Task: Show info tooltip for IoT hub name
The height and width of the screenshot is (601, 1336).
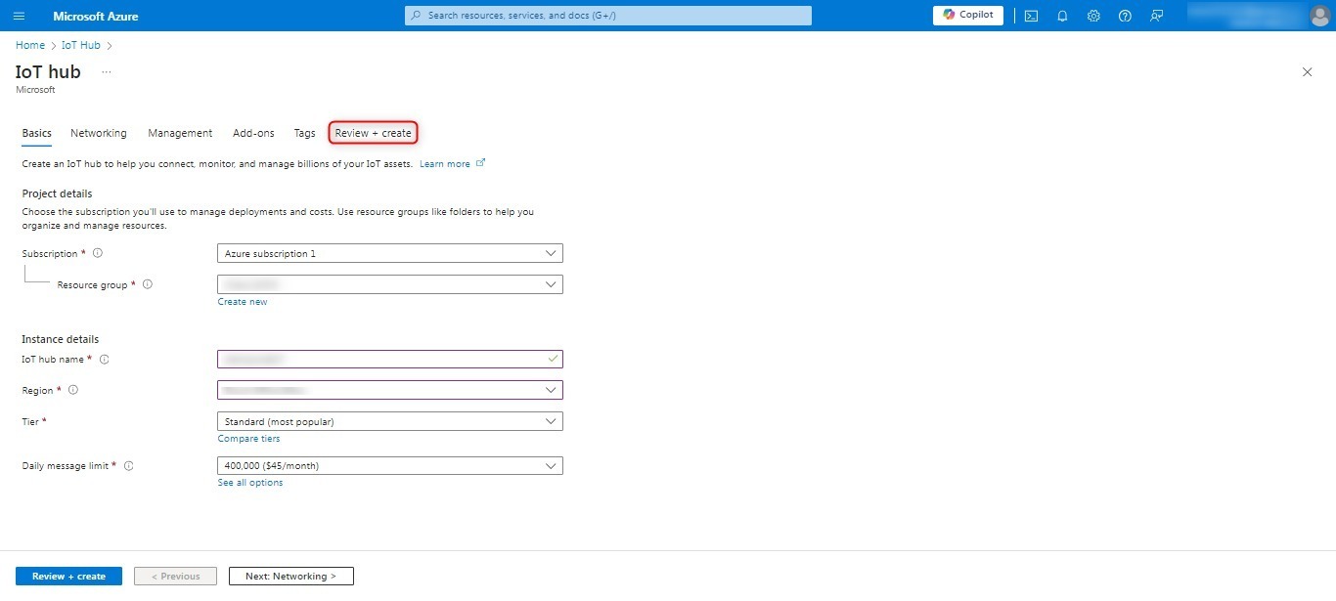Action: point(105,359)
